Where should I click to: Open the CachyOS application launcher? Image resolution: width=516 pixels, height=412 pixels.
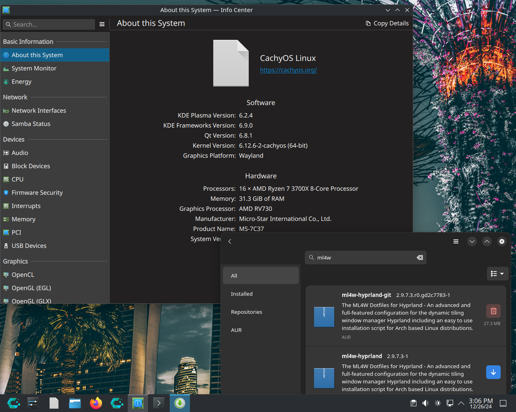tap(14, 403)
